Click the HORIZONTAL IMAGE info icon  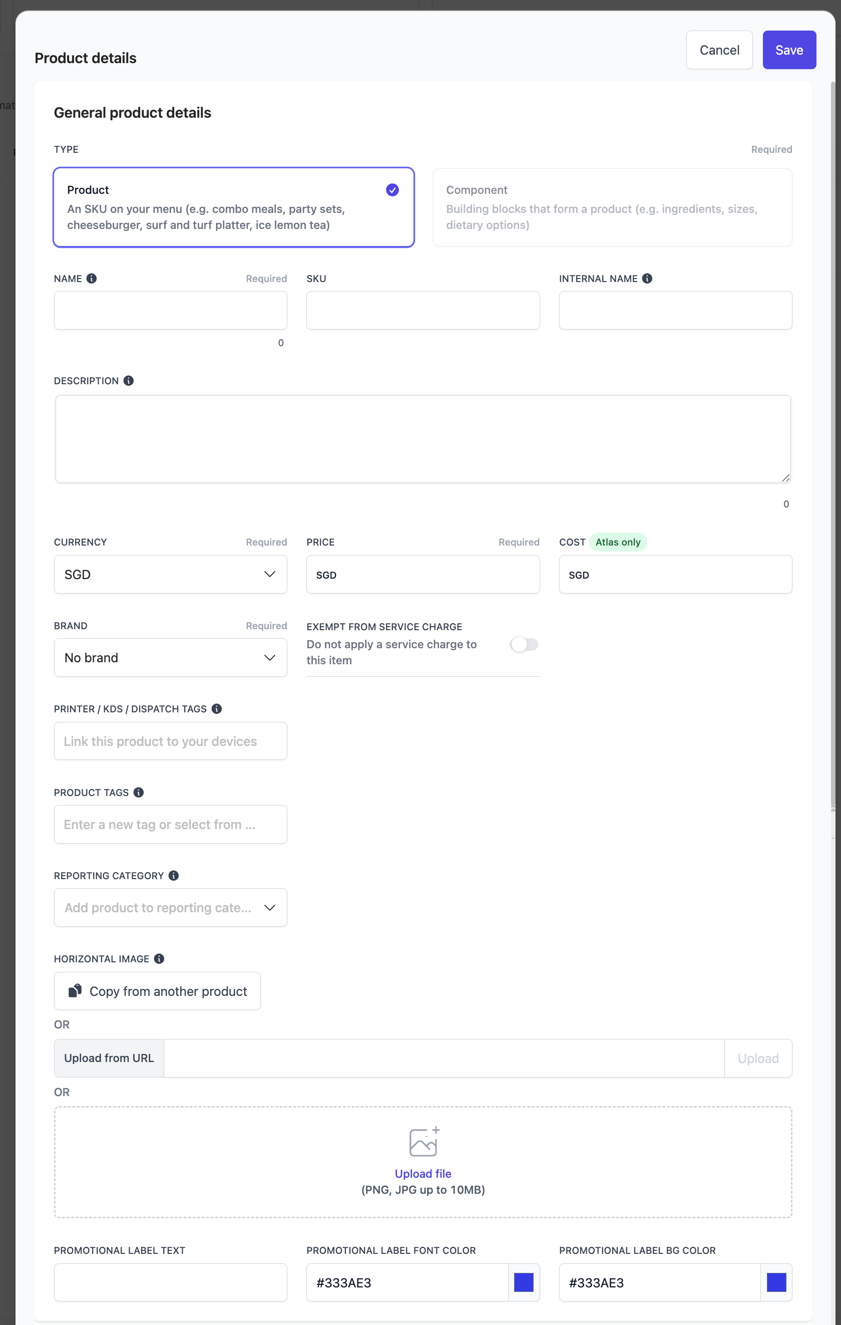tap(160, 958)
